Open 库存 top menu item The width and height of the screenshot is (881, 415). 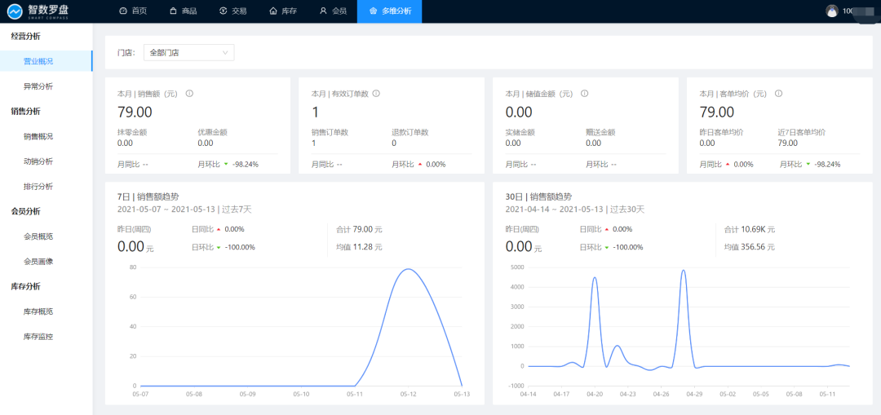pos(283,11)
